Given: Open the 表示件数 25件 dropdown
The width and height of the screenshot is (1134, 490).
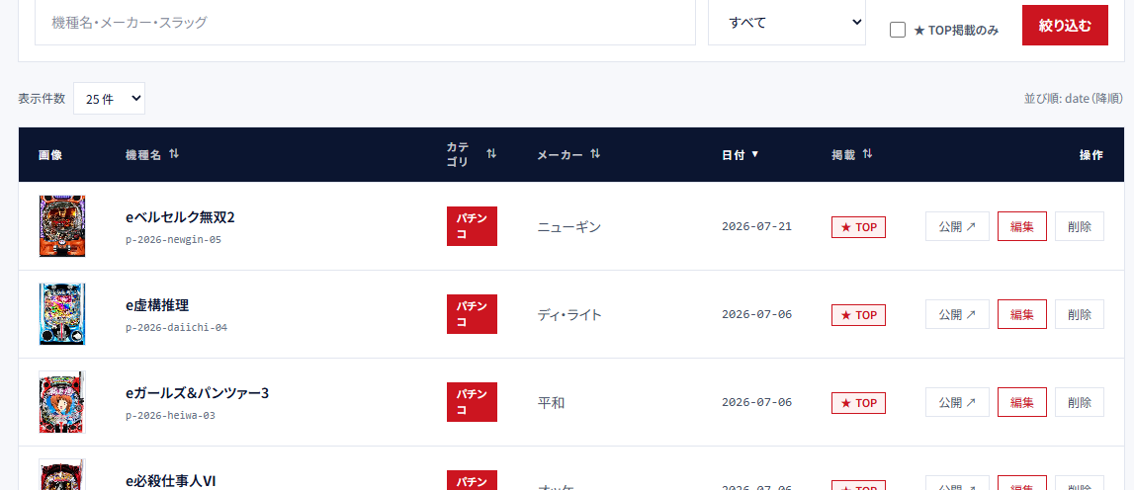Looking at the screenshot, I should (109, 98).
